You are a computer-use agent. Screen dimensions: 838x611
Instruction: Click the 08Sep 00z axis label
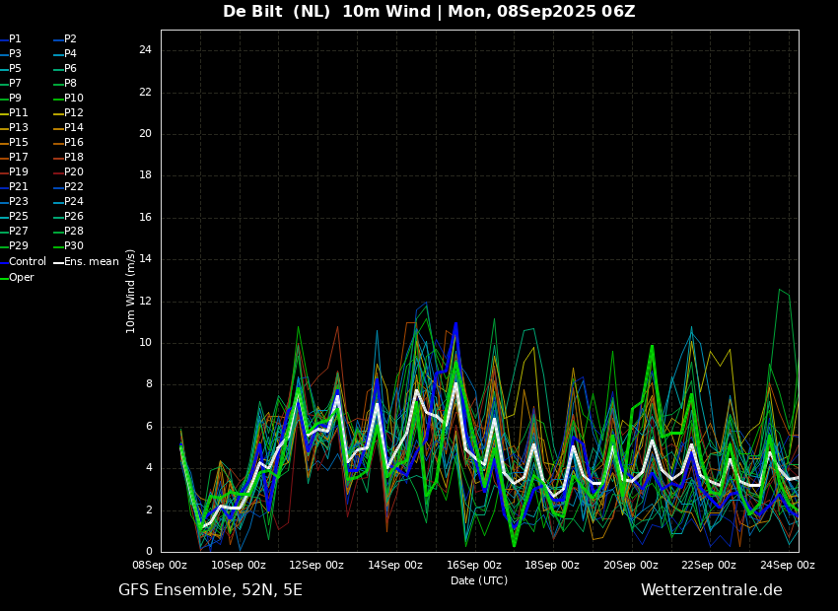click(160, 565)
